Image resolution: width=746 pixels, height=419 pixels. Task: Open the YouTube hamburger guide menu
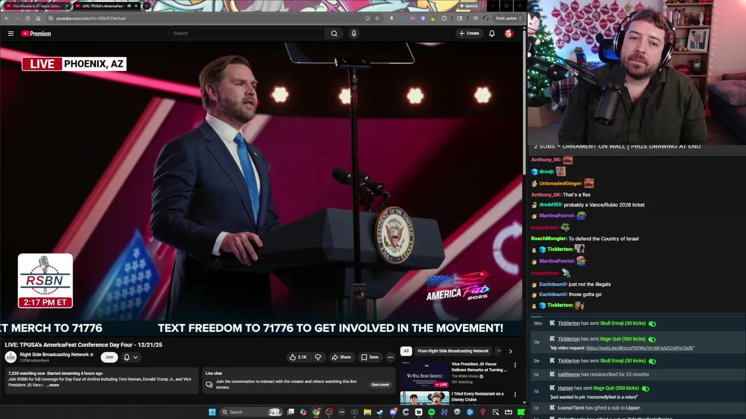tap(10, 34)
